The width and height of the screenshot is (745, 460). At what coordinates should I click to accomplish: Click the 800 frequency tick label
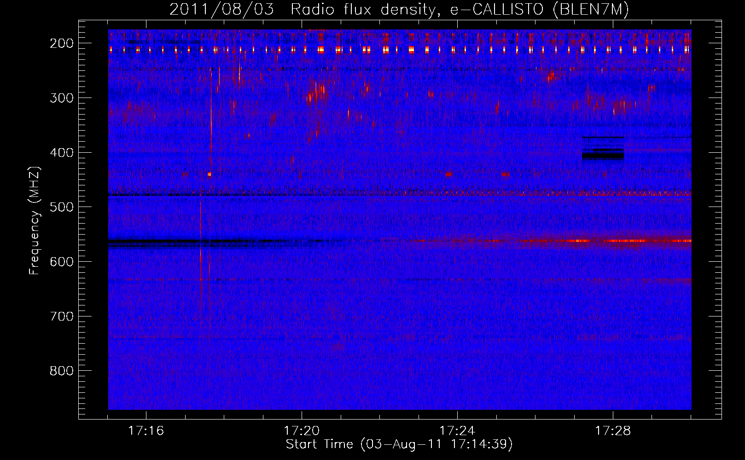tap(61, 371)
